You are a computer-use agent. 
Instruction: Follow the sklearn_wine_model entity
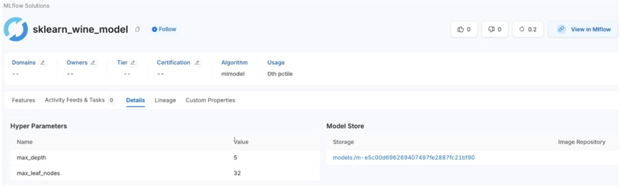(164, 29)
